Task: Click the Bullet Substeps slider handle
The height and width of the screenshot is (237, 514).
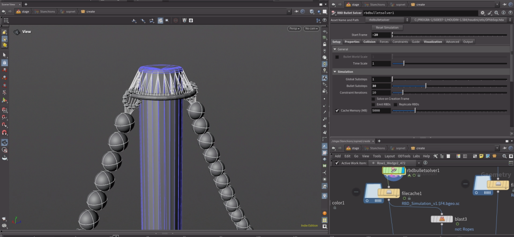Action: (426, 86)
